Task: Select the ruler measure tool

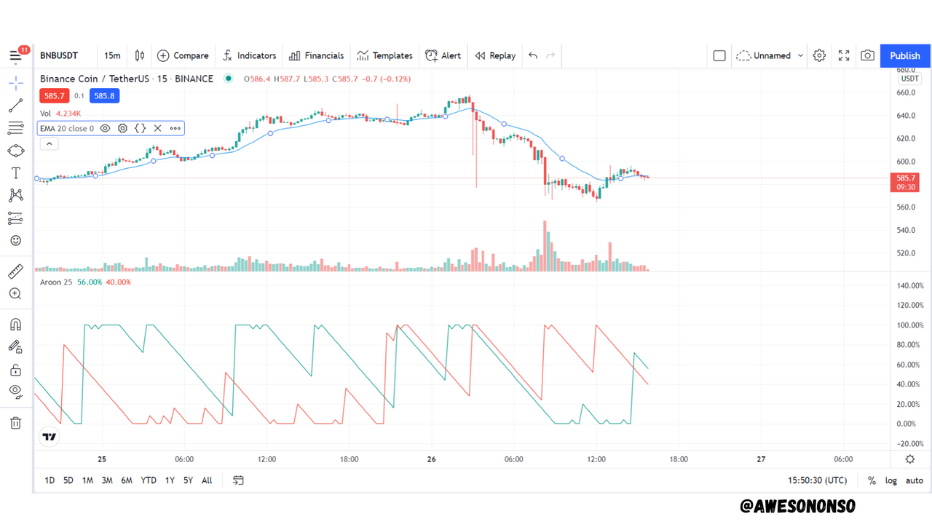Action: (x=15, y=271)
